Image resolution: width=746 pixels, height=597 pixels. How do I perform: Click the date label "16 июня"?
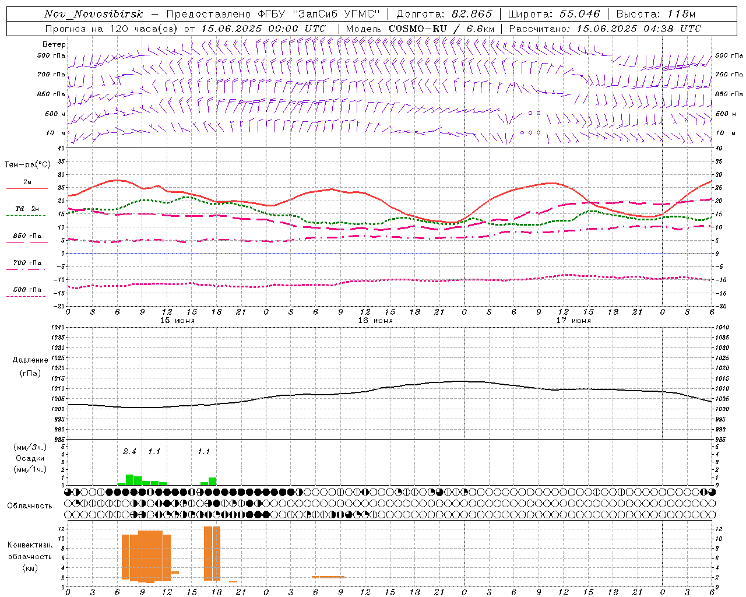coord(375,321)
